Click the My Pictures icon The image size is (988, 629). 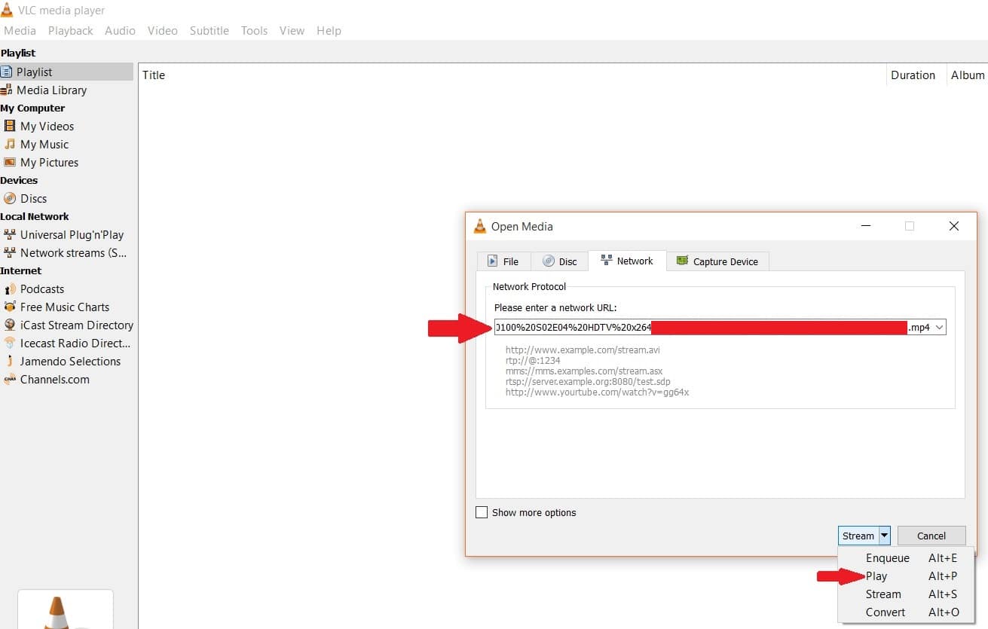(x=10, y=163)
